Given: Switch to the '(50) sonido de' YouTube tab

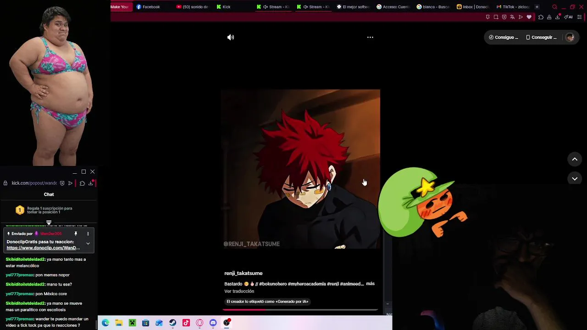Looking at the screenshot, I should pos(193,7).
